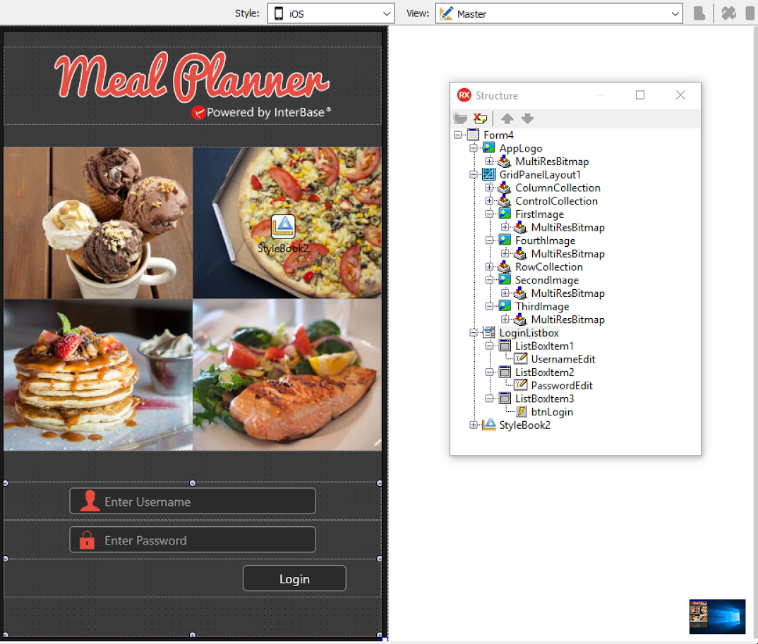Select the Form4 icon in tree
758x644 pixels.
click(474, 135)
